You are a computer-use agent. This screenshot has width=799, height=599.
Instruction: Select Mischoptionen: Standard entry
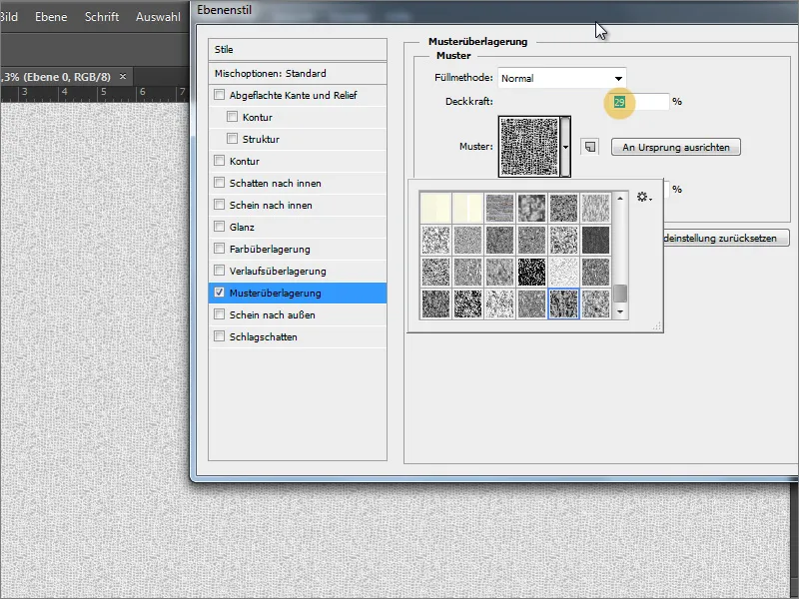pos(298,73)
